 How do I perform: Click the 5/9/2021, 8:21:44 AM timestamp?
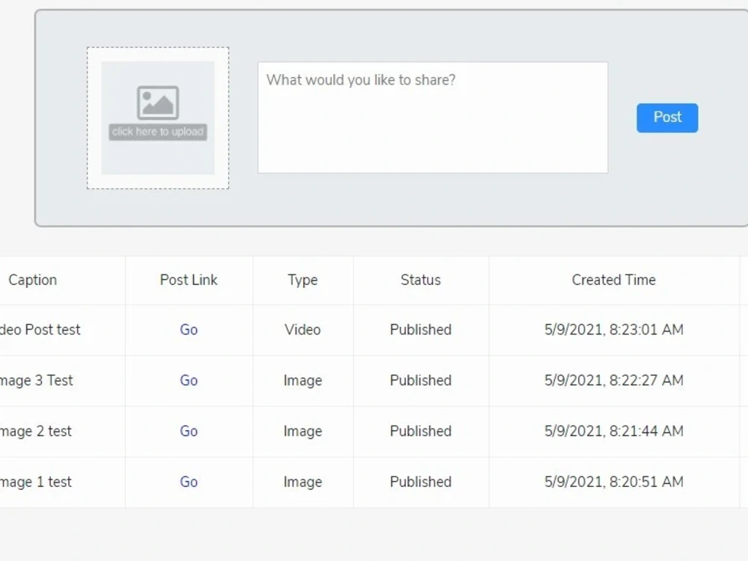coord(614,432)
